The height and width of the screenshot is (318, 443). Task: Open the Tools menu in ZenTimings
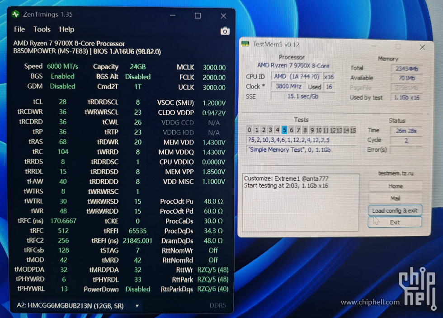coord(42,29)
